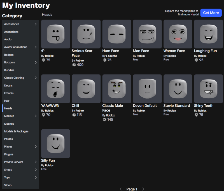Expand the Shoes category chevron
Screen dimensions: 224x191
point(36,170)
